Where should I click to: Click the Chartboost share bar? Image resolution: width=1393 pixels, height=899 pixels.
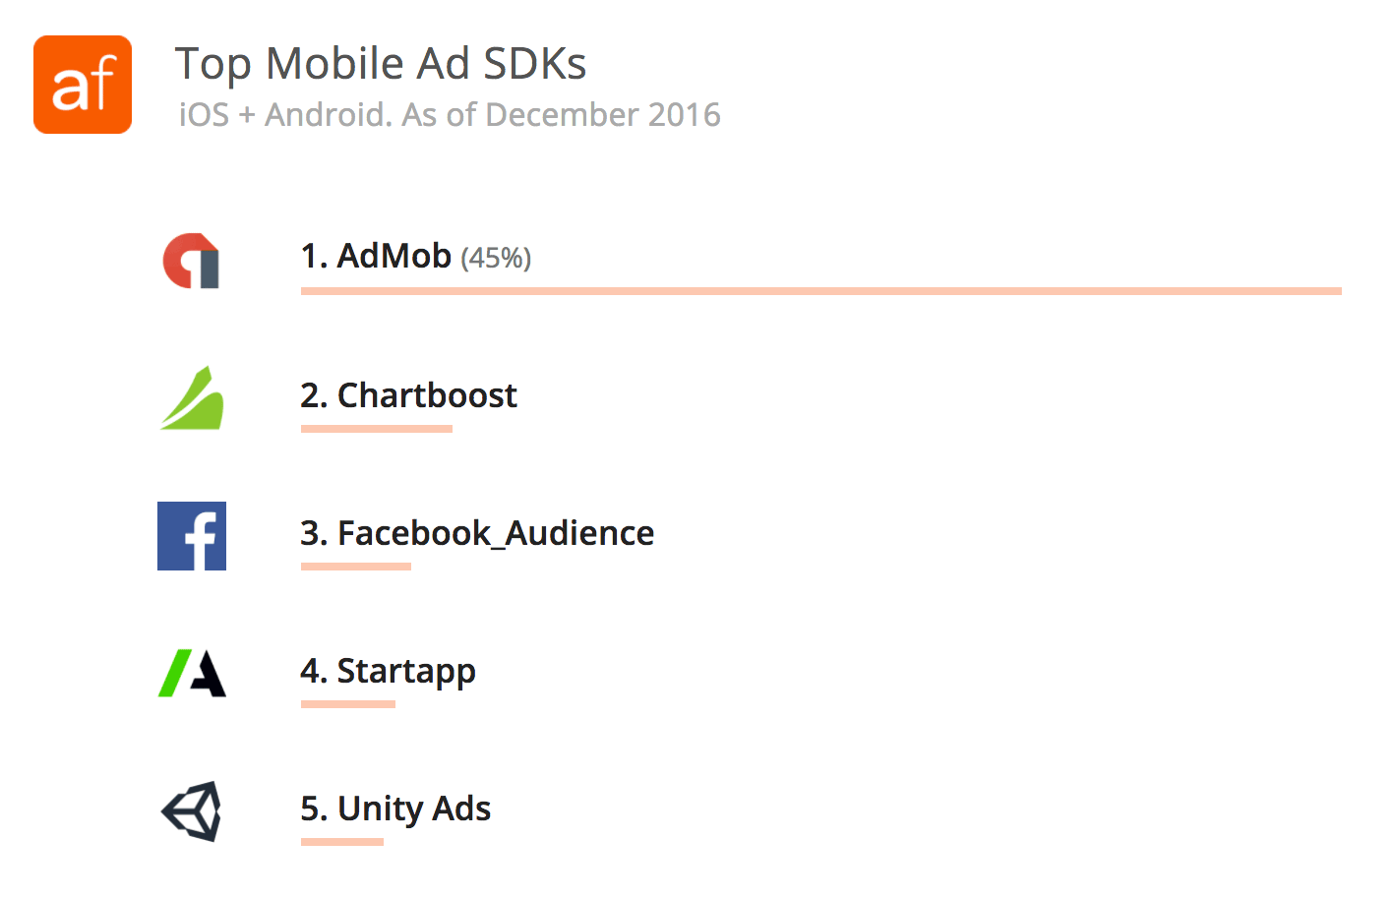(377, 429)
